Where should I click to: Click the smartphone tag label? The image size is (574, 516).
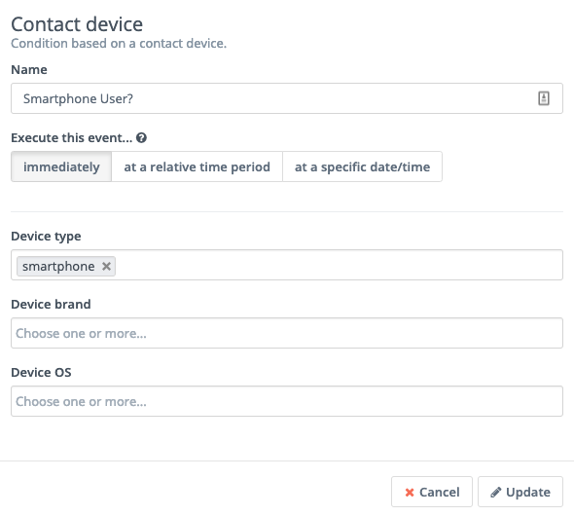(x=58, y=266)
